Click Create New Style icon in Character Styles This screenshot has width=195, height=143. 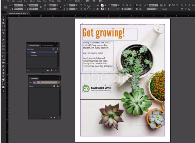tap(51, 70)
